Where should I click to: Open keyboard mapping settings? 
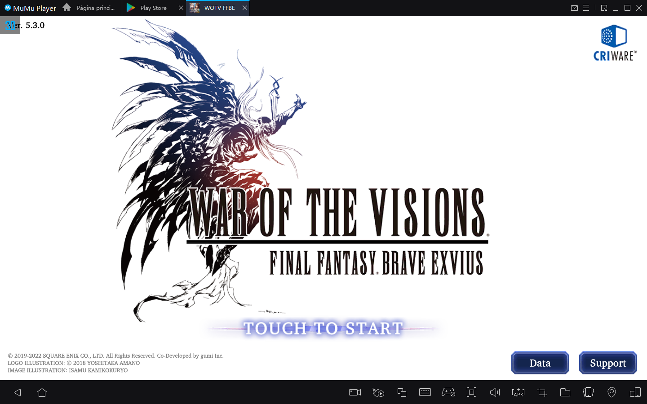(425, 392)
